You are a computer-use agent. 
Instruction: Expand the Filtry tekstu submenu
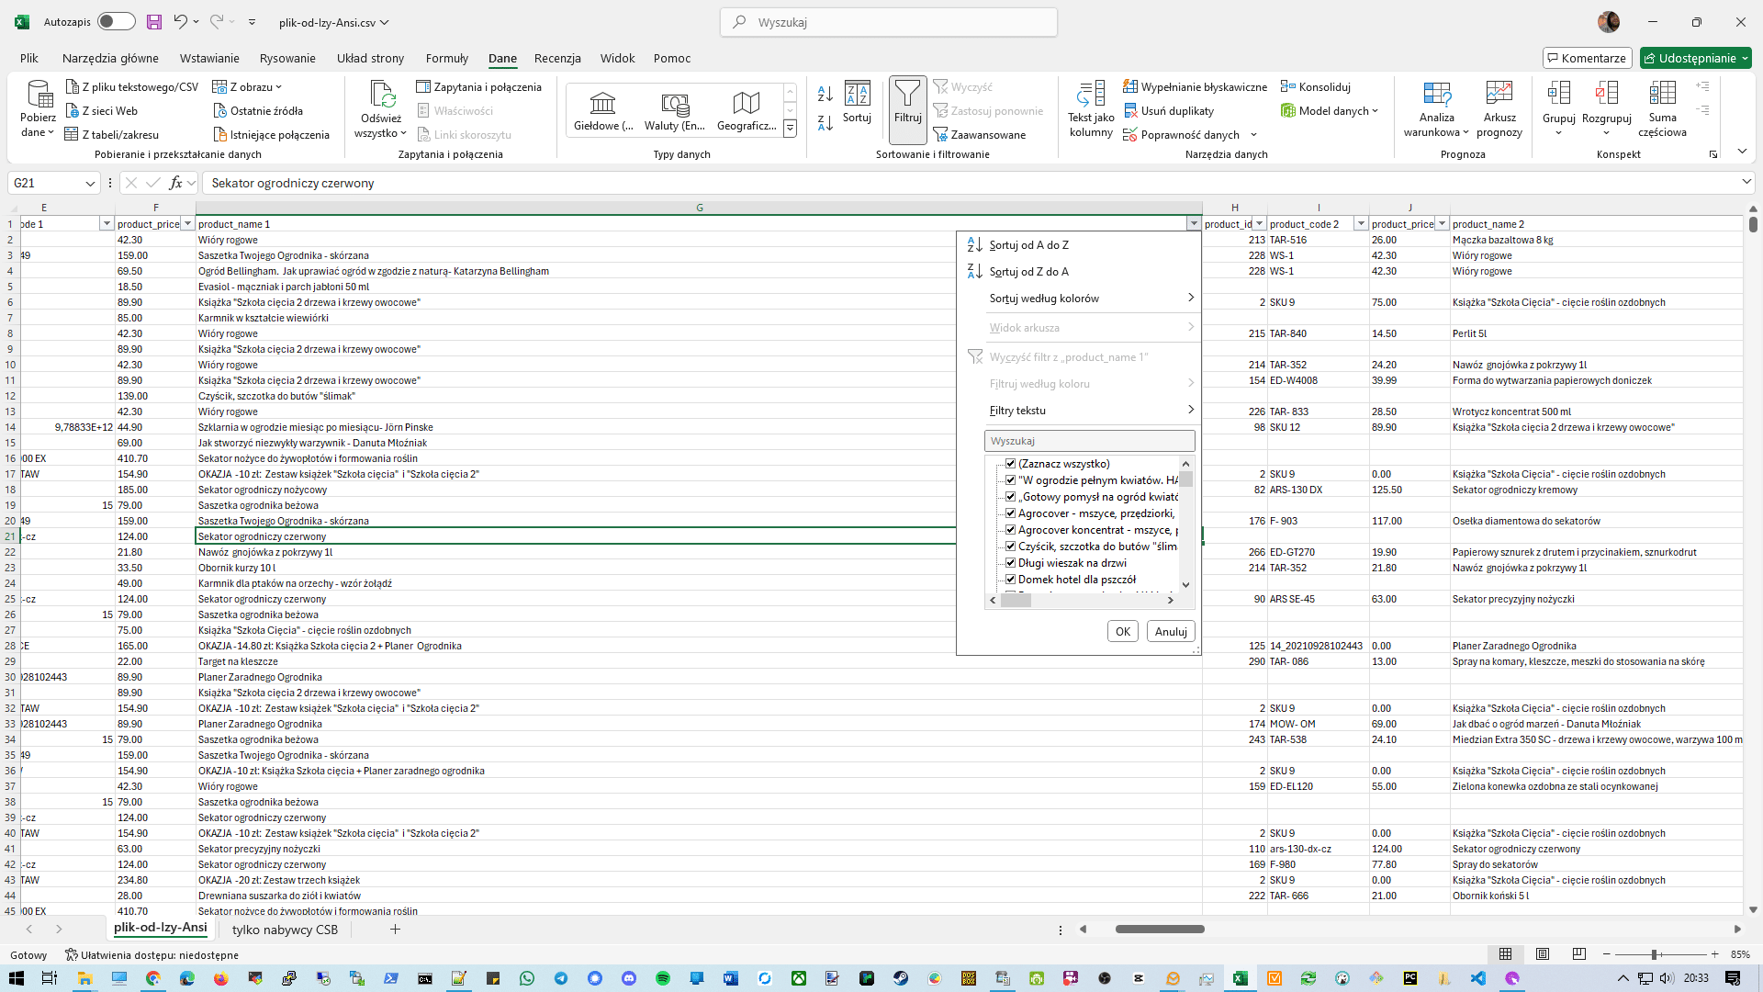pyautogui.click(x=1089, y=411)
